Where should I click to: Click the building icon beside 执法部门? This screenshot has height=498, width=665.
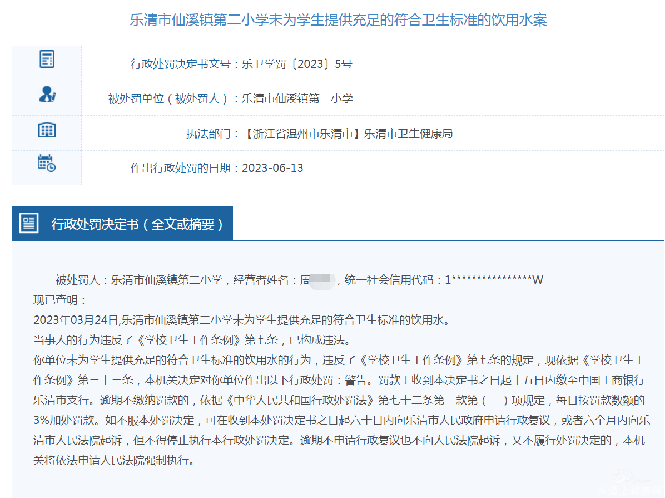pyautogui.click(x=47, y=130)
